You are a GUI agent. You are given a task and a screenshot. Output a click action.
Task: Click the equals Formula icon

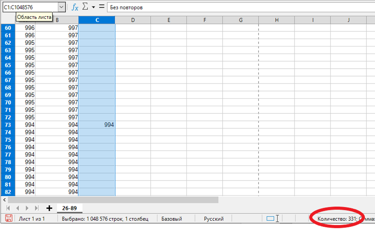click(x=101, y=7)
